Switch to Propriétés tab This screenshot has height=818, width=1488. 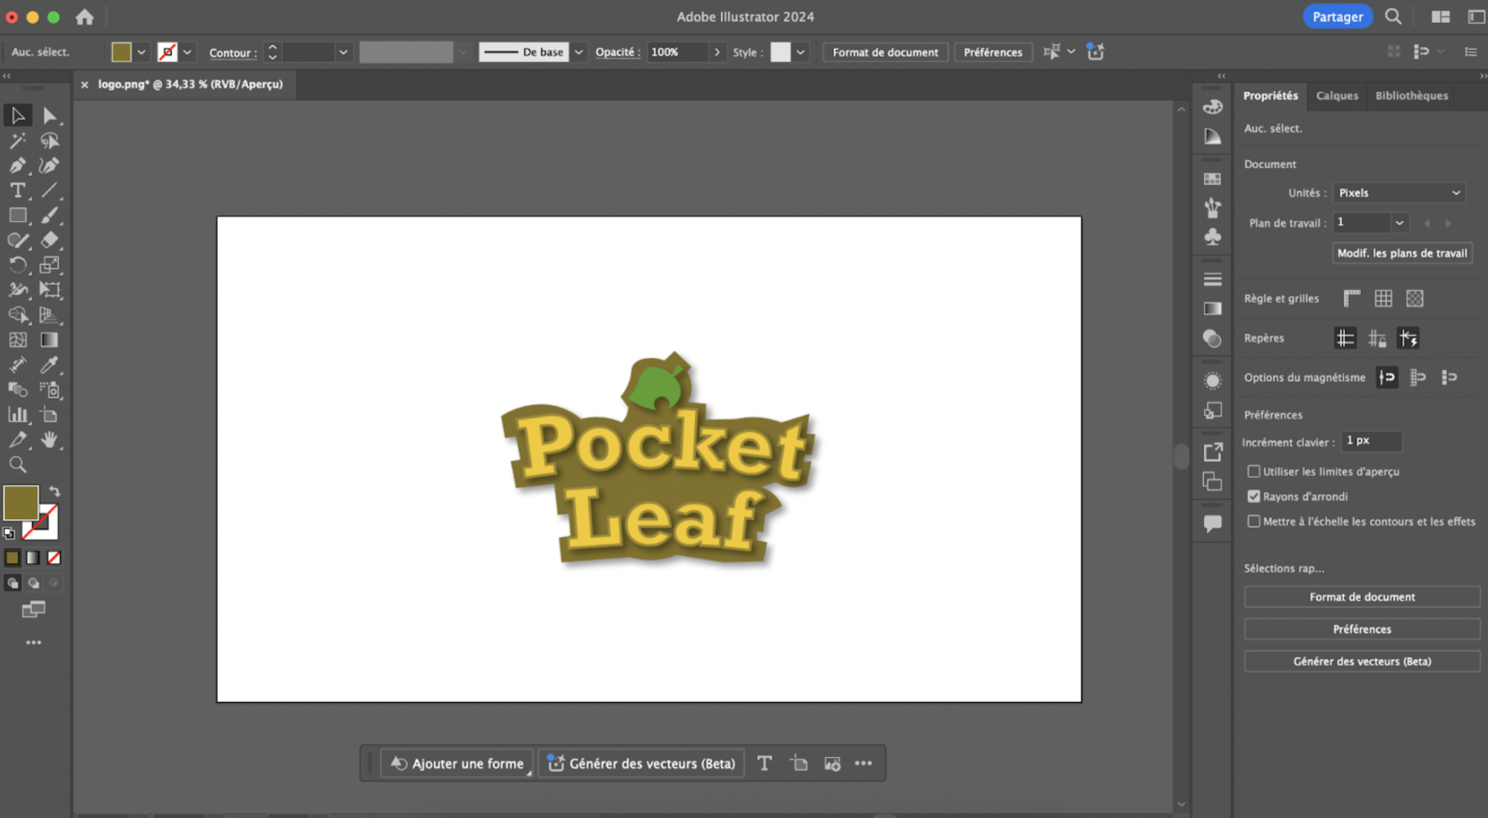point(1270,95)
